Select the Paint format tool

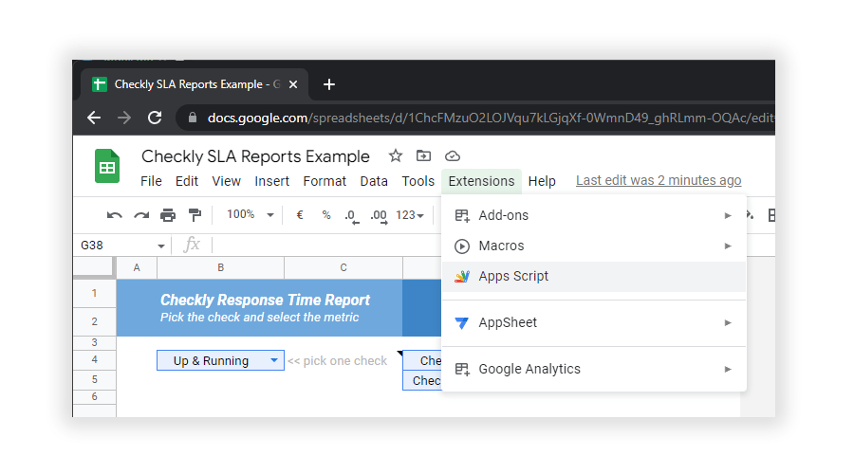195,215
